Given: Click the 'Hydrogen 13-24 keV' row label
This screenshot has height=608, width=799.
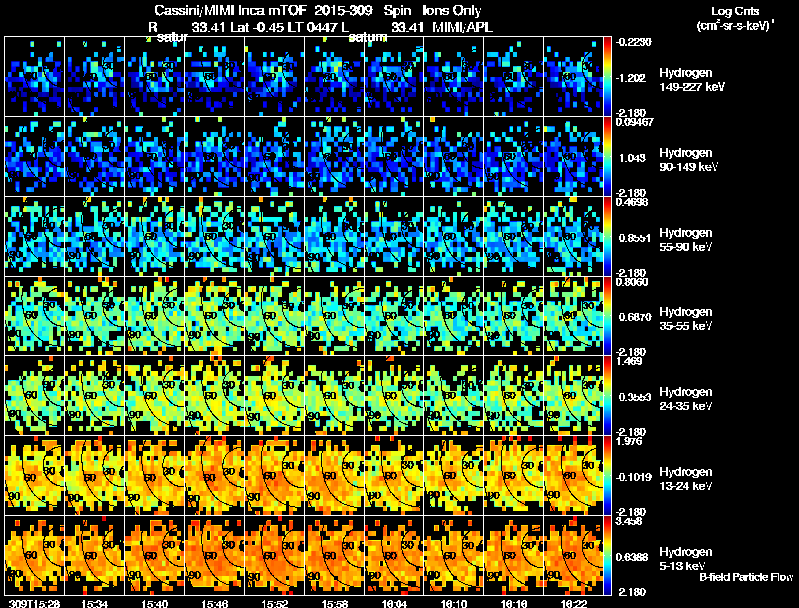Looking at the screenshot, I should click(x=686, y=479).
